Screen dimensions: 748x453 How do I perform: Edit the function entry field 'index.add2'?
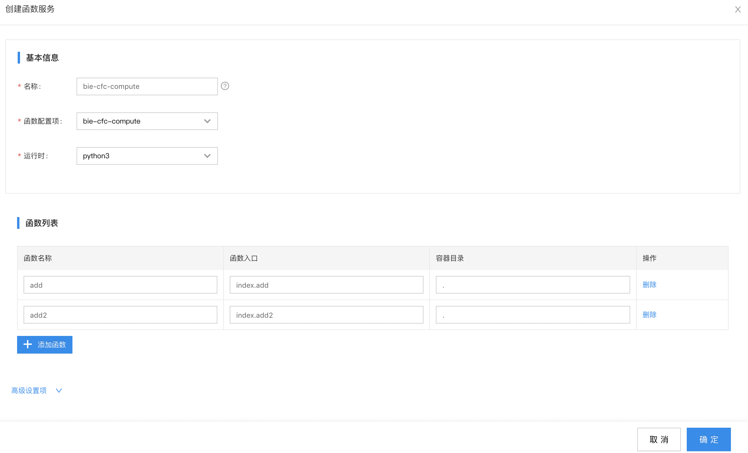(326, 315)
